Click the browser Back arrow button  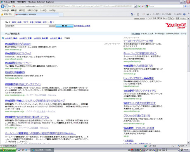point(2,6)
